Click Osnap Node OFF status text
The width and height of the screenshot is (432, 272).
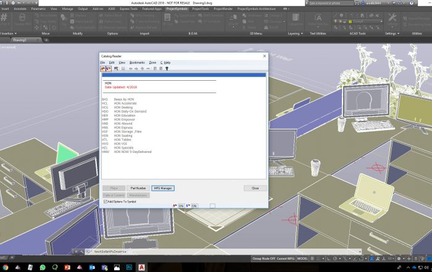(x=264, y=258)
